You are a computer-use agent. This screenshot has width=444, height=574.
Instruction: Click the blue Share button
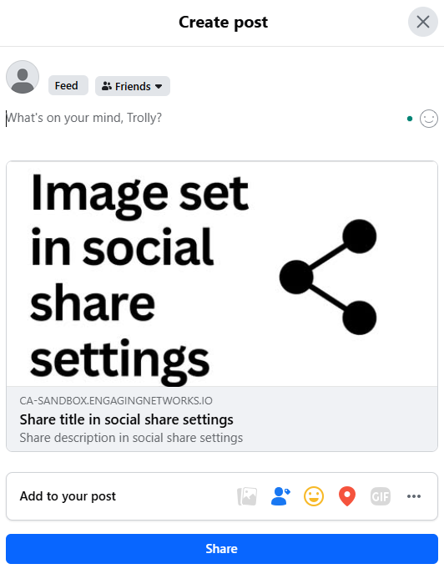(222, 549)
